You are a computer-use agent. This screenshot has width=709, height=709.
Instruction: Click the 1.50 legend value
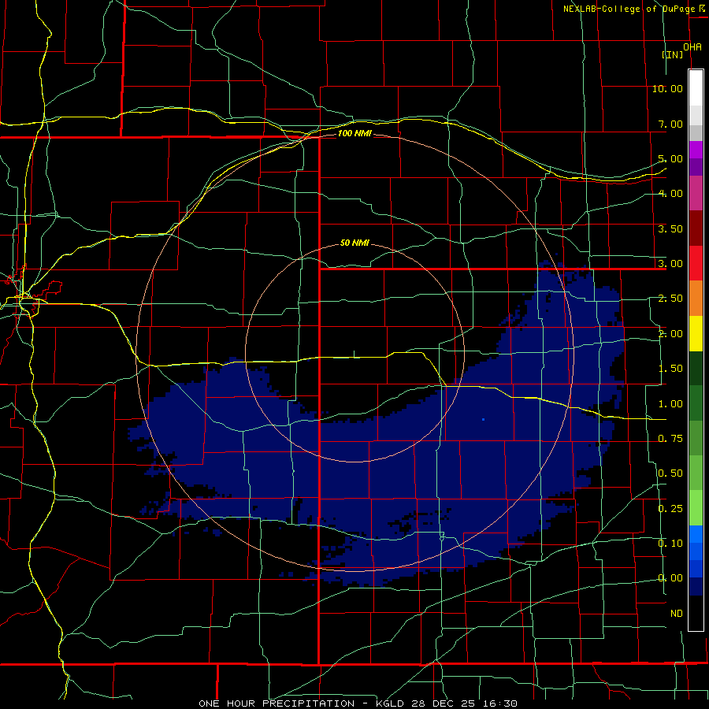click(670, 369)
